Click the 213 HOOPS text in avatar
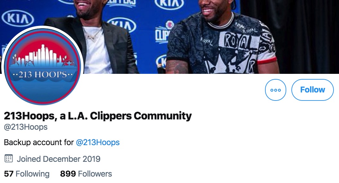The width and height of the screenshot is (339, 183). [x=42, y=75]
